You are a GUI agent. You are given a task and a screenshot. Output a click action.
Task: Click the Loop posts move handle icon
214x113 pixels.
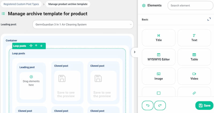pos(31,45)
